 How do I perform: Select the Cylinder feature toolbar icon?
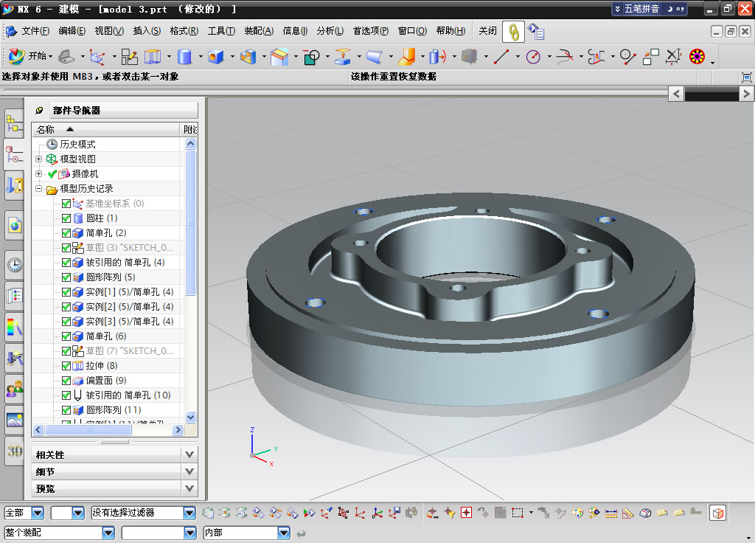tap(184, 57)
